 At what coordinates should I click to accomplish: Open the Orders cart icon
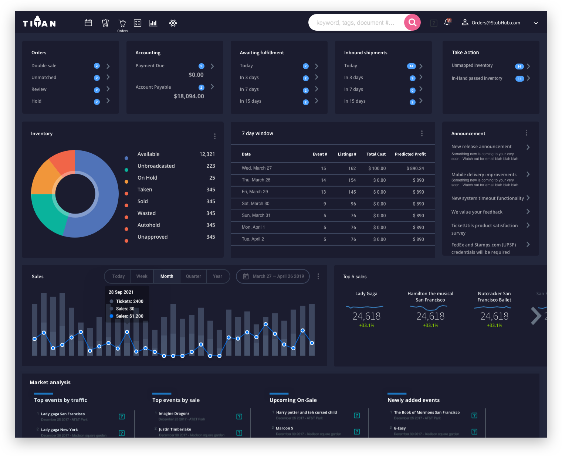pos(122,23)
